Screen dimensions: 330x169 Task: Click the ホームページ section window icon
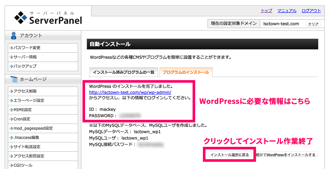coord(13,80)
